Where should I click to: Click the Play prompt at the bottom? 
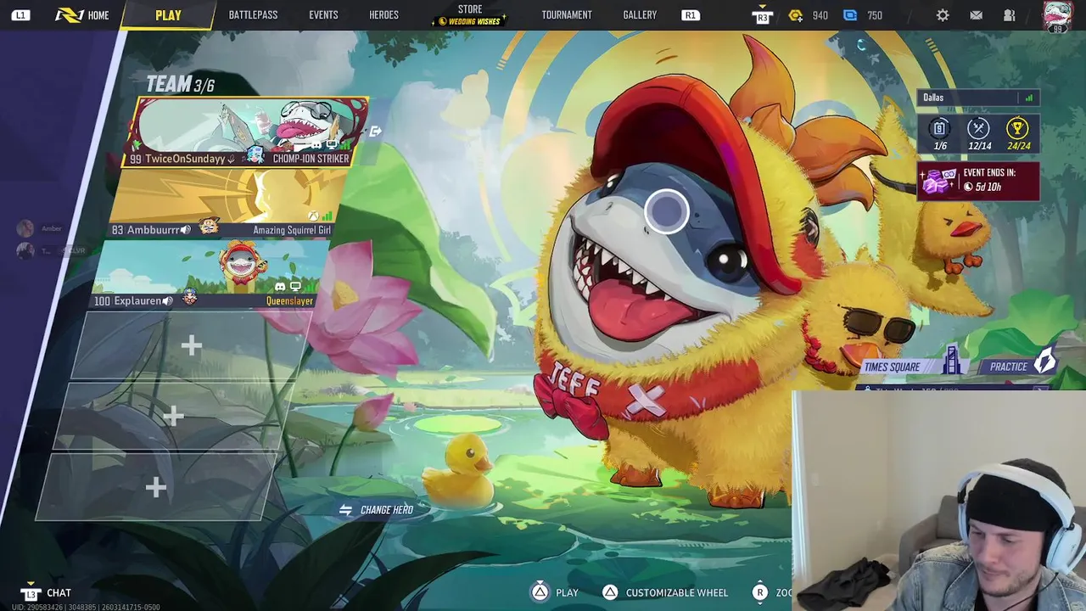click(555, 592)
